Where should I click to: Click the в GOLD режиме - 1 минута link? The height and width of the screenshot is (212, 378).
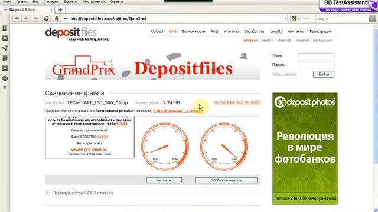[178, 111]
